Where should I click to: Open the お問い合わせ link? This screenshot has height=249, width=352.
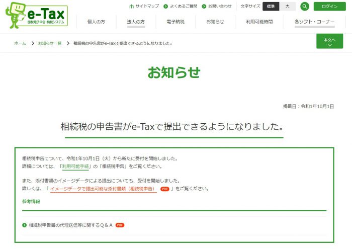[220, 6]
